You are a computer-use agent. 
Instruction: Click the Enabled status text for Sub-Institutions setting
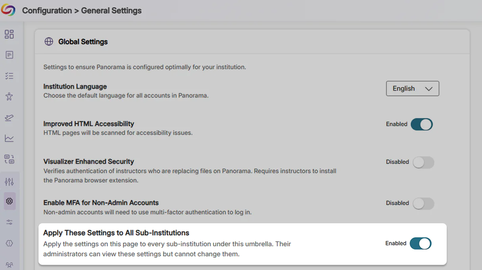(x=396, y=243)
